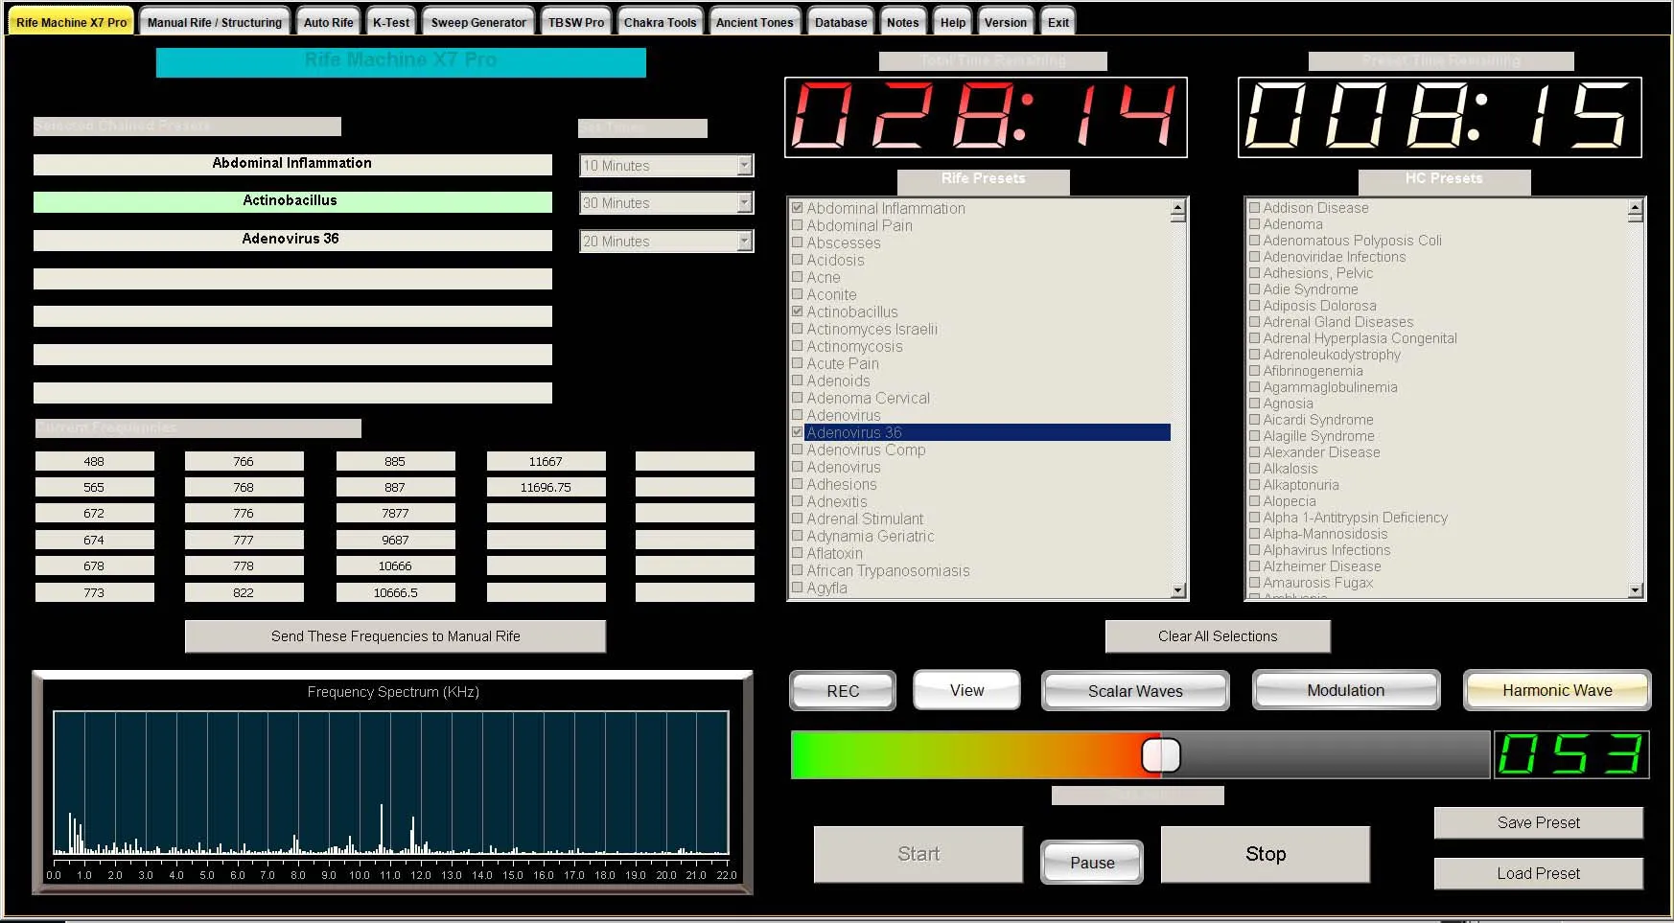This screenshot has height=923, width=1674.
Task: Click Save Preset button
Action: [x=1538, y=822]
